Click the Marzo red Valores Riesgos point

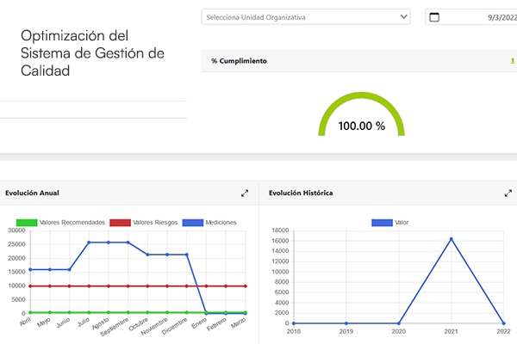246,286
